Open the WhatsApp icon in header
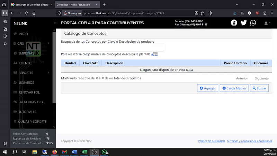 (x=253, y=23)
